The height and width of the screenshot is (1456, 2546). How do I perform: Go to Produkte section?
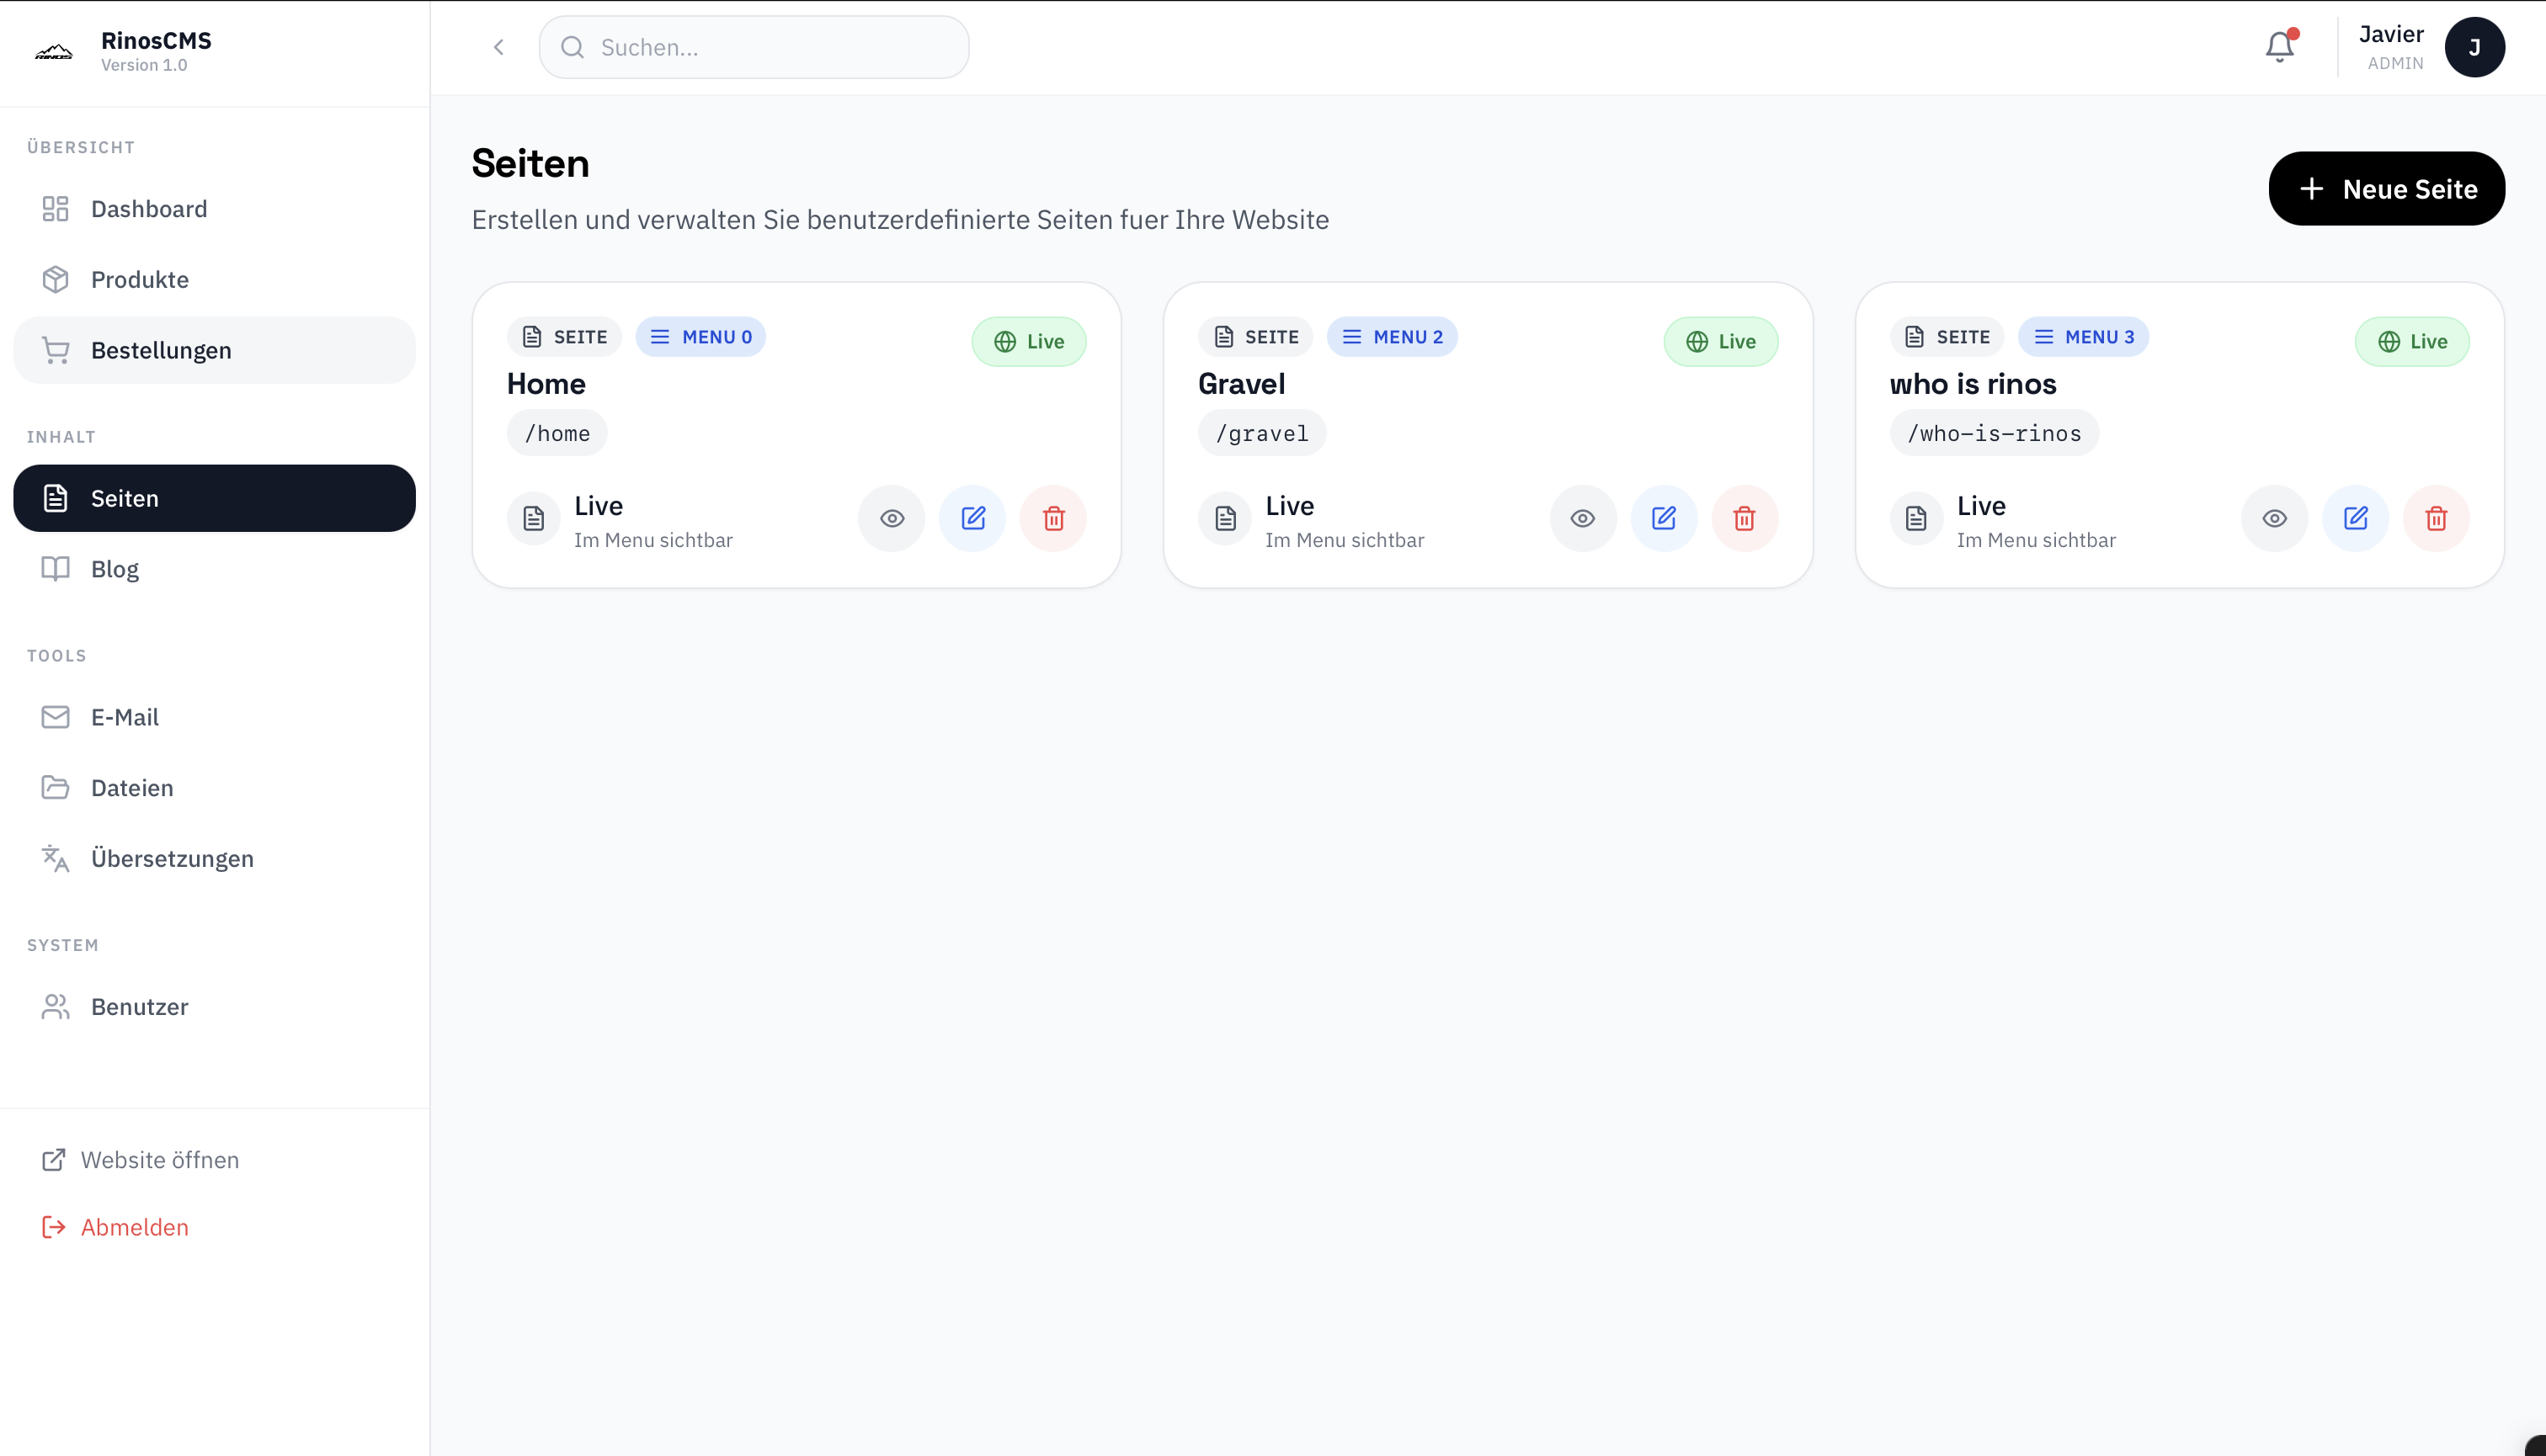pyautogui.click(x=214, y=279)
